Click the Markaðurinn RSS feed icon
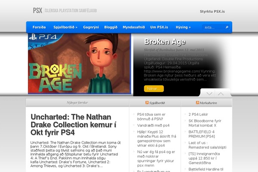The height and width of the screenshot is (172, 258). coord(197,103)
